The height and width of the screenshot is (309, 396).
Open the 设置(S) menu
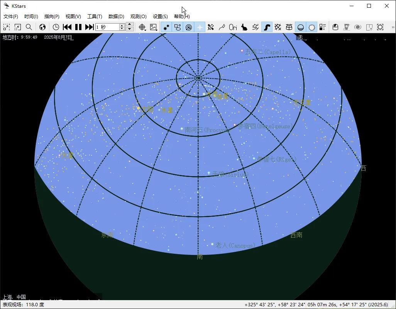point(160,16)
